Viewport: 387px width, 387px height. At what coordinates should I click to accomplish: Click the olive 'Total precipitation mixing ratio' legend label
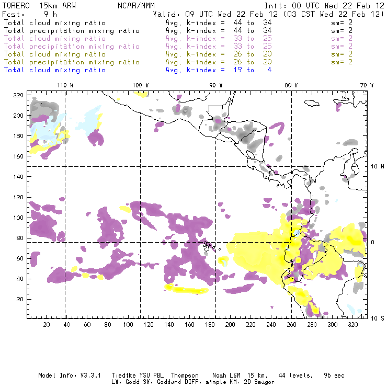[x=72, y=62]
